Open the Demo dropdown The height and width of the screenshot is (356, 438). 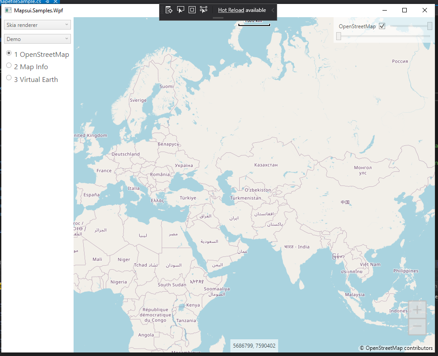point(37,39)
